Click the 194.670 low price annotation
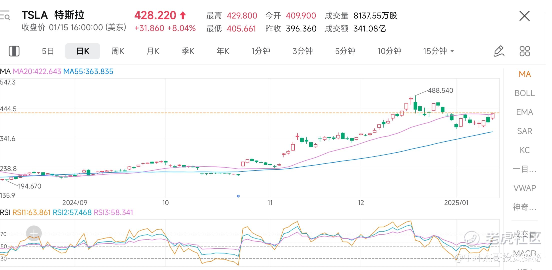The height and width of the screenshot is (270, 552). click(30, 186)
